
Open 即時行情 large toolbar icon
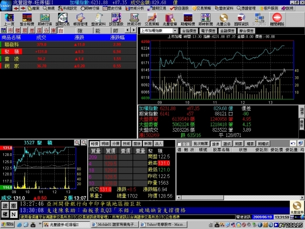click(45, 20)
